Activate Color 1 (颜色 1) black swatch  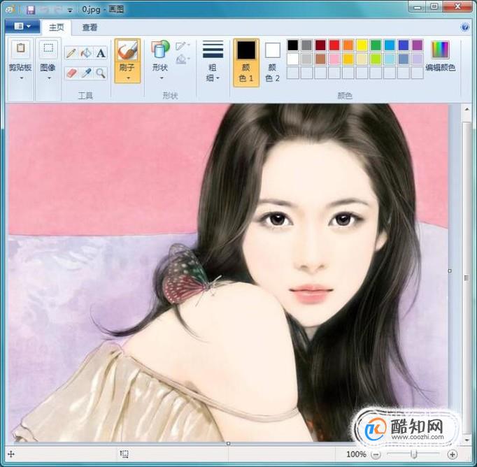[246, 50]
